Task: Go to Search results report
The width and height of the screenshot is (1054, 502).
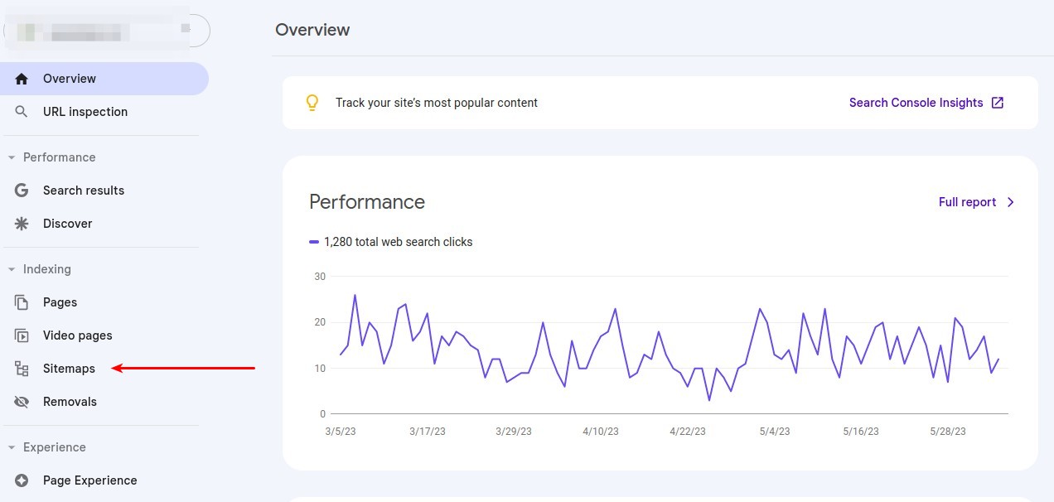Action: (x=83, y=191)
